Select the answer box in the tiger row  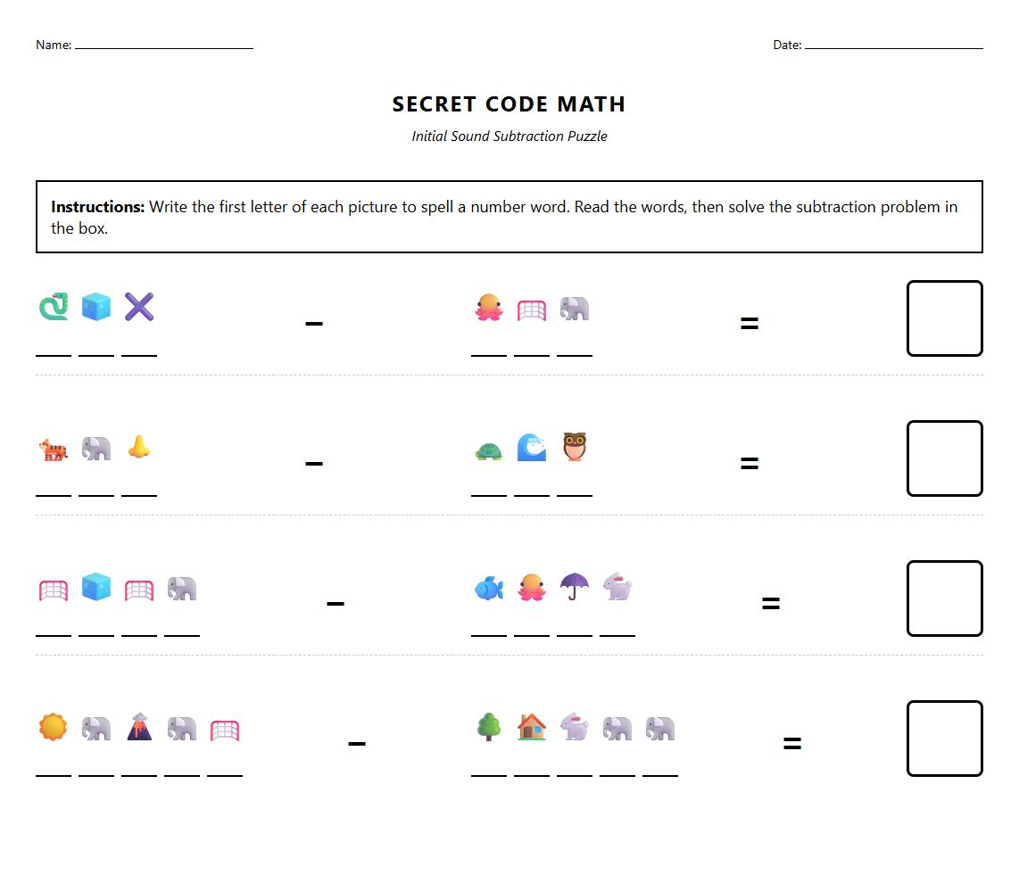click(944, 458)
